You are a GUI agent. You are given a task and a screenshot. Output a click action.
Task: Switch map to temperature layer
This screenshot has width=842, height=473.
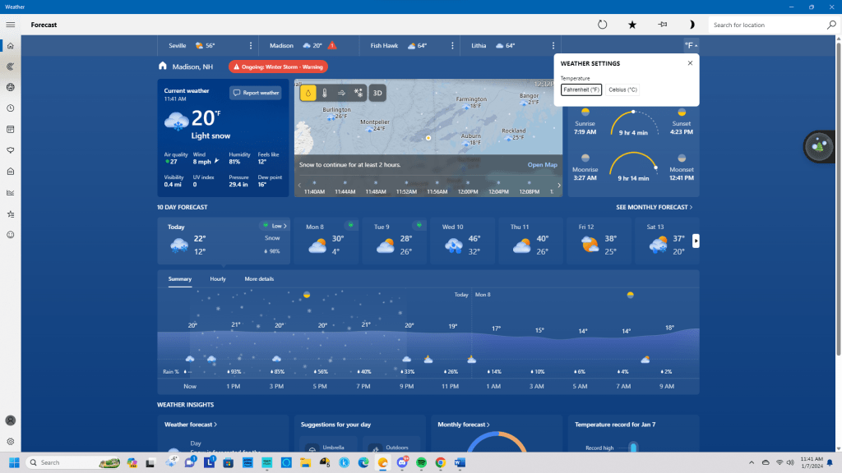(x=324, y=93)
